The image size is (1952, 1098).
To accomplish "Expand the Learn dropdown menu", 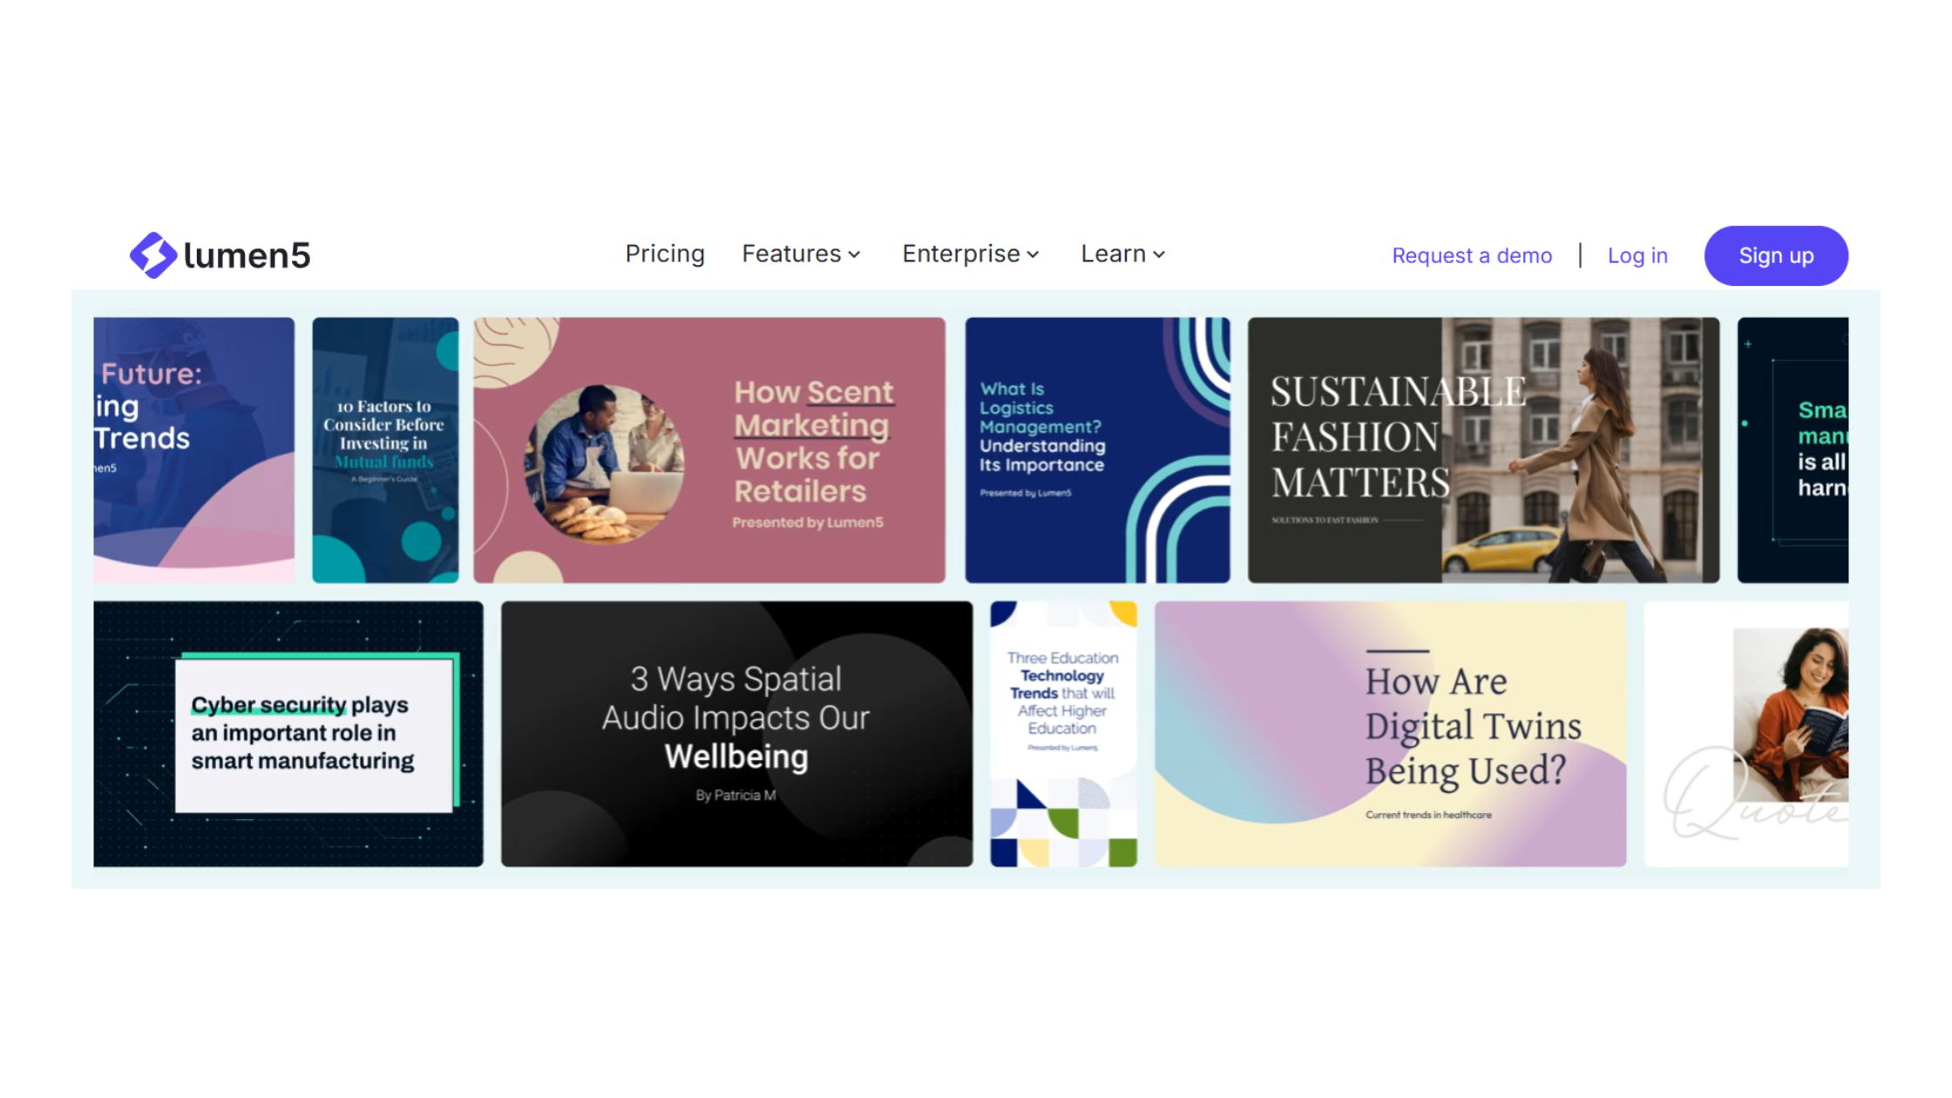I will 1123,254.
